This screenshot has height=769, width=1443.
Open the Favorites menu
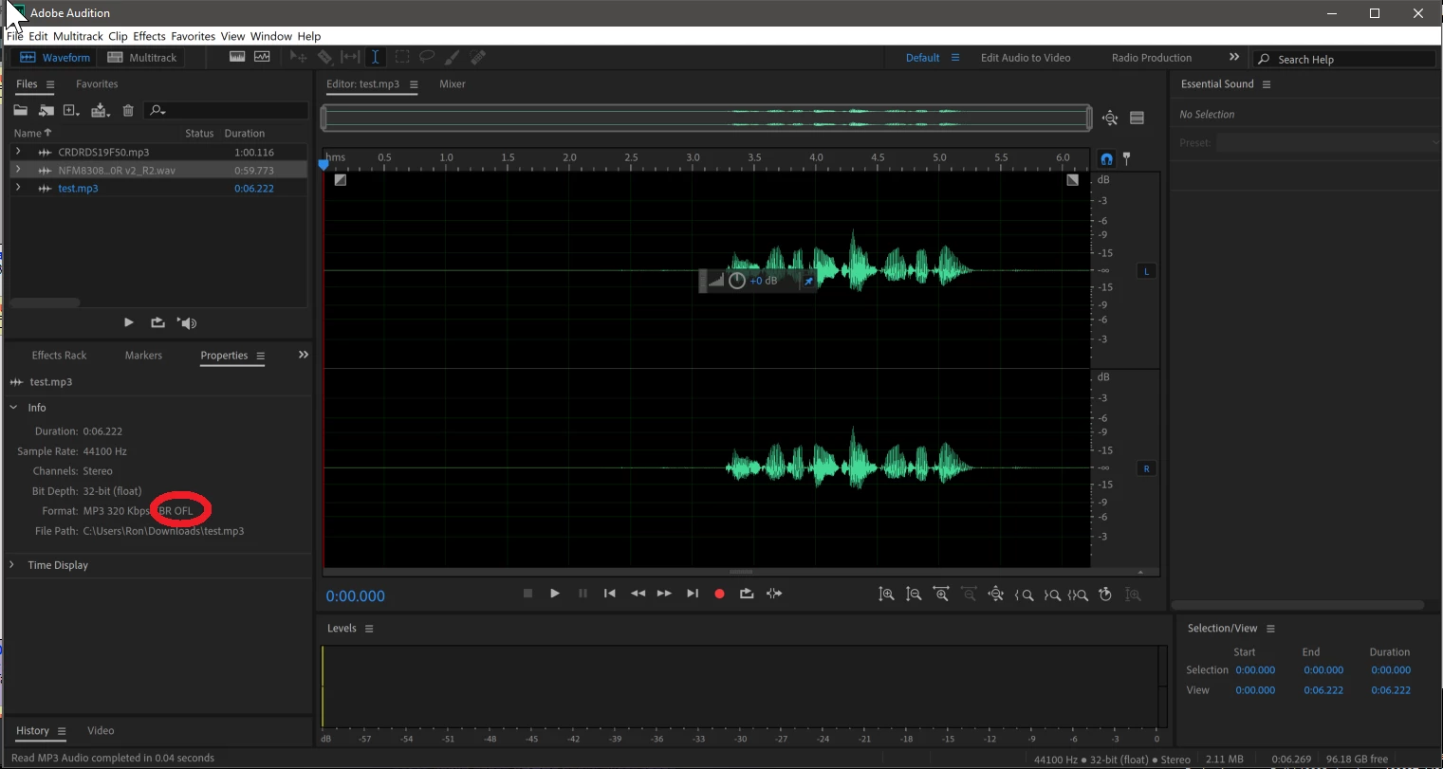click(194, 36)
